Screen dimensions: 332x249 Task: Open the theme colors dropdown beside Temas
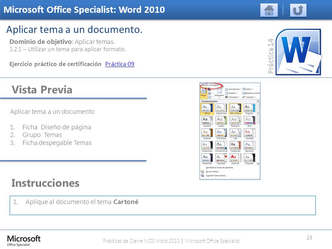[210, 89]
